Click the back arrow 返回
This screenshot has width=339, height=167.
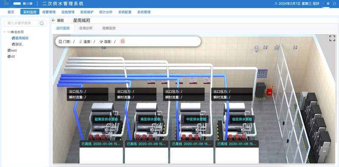pyautogui.click(x=58, y=20)
